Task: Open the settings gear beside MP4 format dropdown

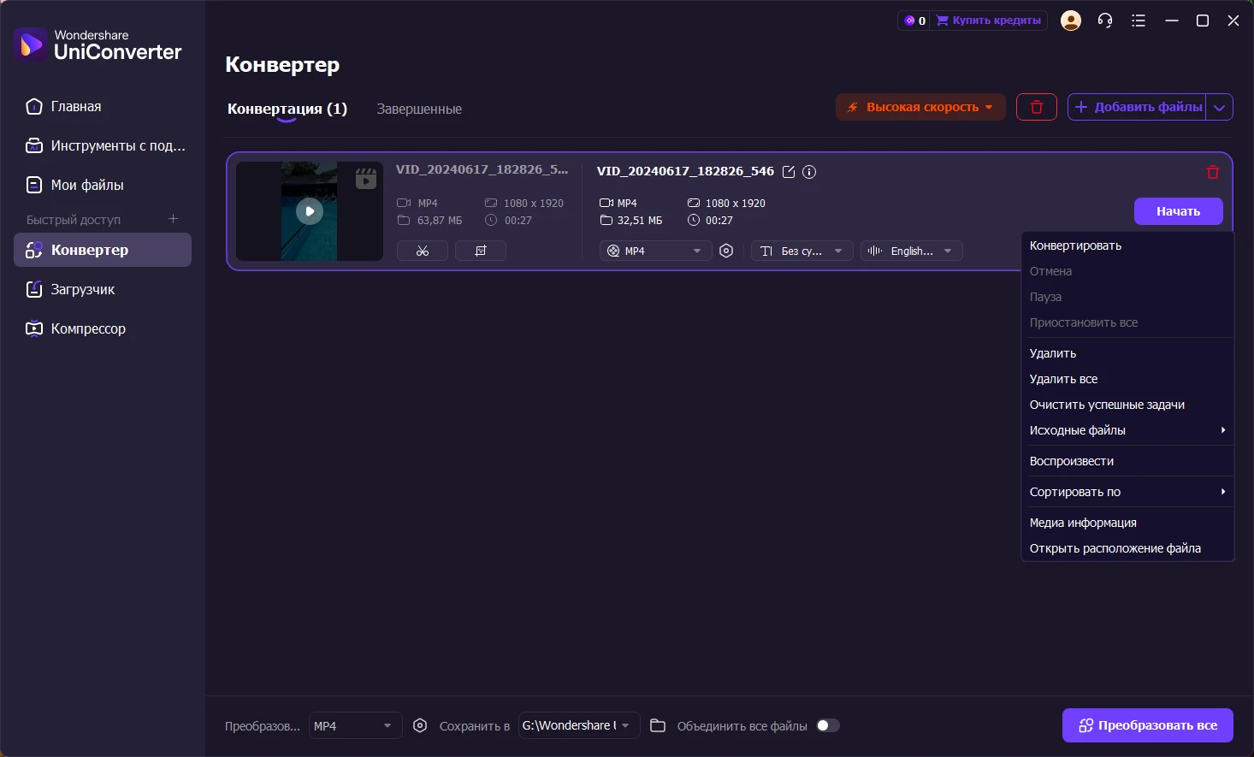Action: point(726,251)
